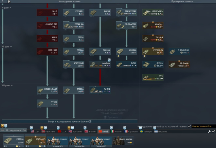Open the realistic battles mode dropdown
This screenshot has height=148, width=216.
[203, 126]
